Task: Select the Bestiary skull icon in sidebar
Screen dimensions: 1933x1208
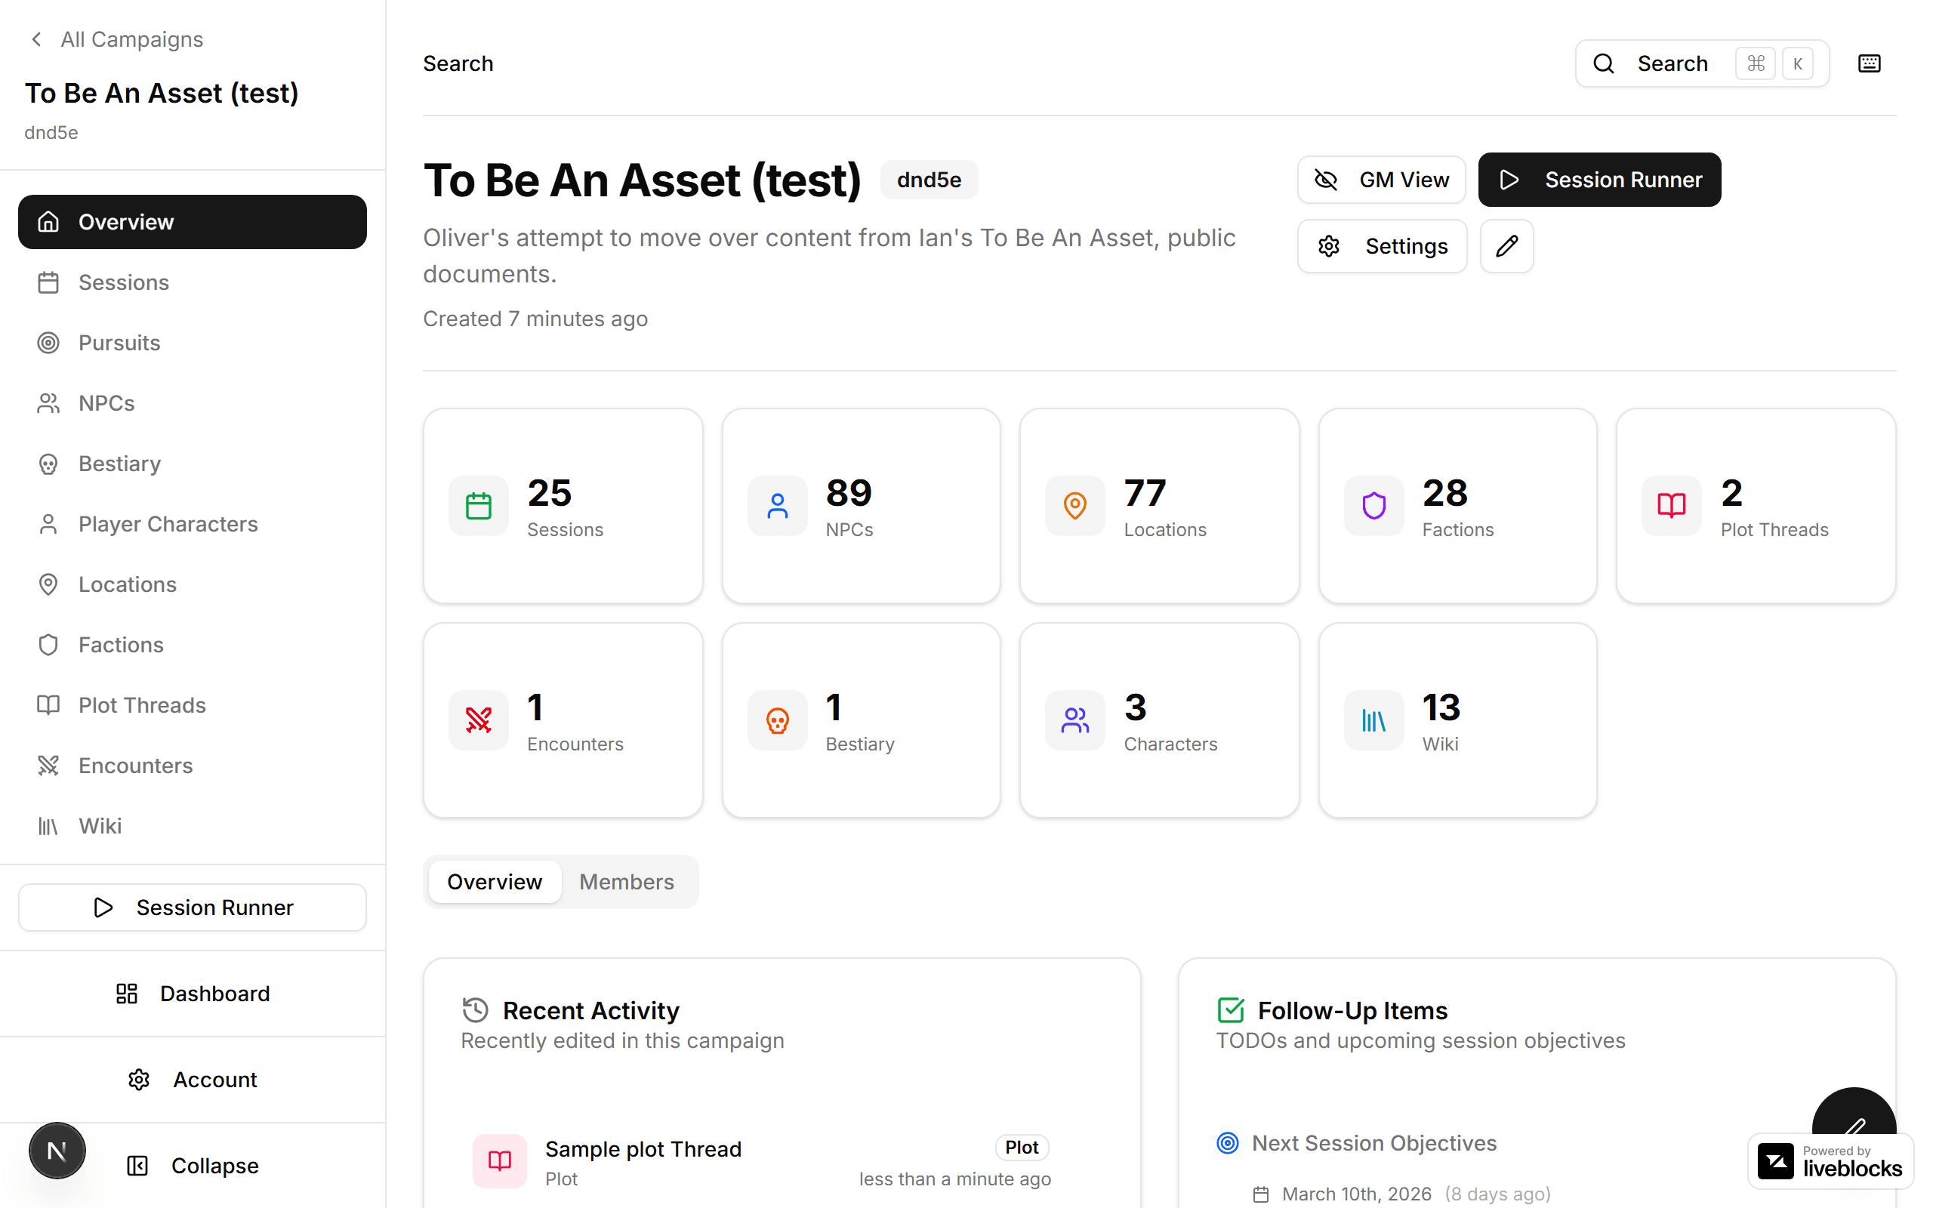Action: 49,464
